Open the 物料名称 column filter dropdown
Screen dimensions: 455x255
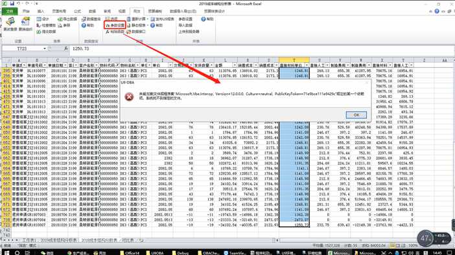click(137, 65)
